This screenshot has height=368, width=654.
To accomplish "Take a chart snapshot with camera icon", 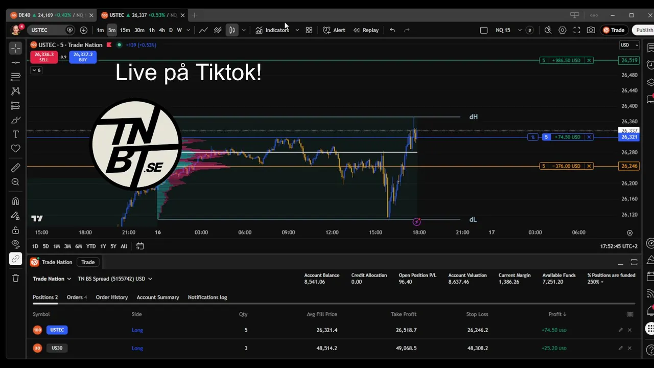I will click(x=591, y=30).
